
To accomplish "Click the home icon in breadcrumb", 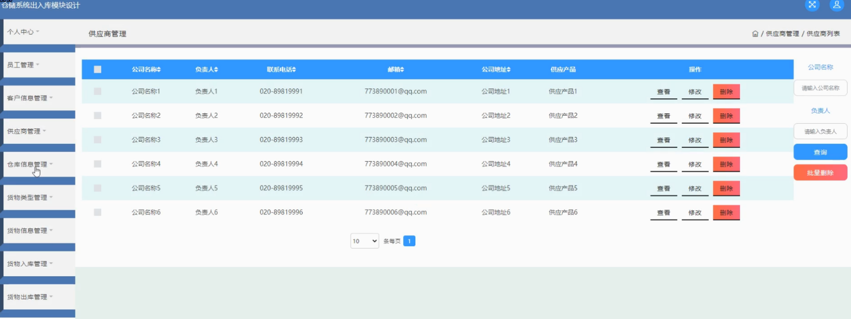I will 755,34.
